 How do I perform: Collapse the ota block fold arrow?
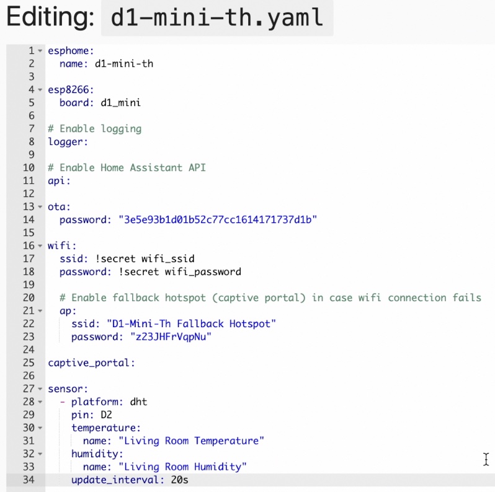click(x=40, y=207)
